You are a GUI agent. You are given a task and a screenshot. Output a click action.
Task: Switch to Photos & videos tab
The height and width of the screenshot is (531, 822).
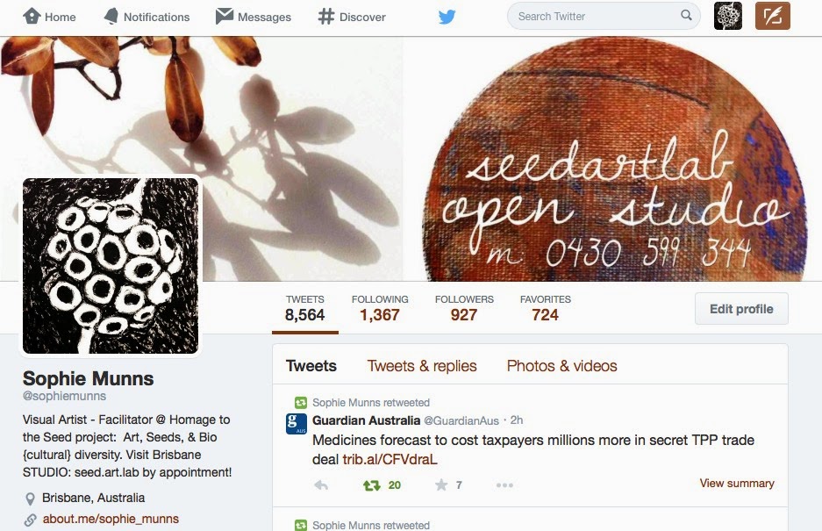point(561,366)
